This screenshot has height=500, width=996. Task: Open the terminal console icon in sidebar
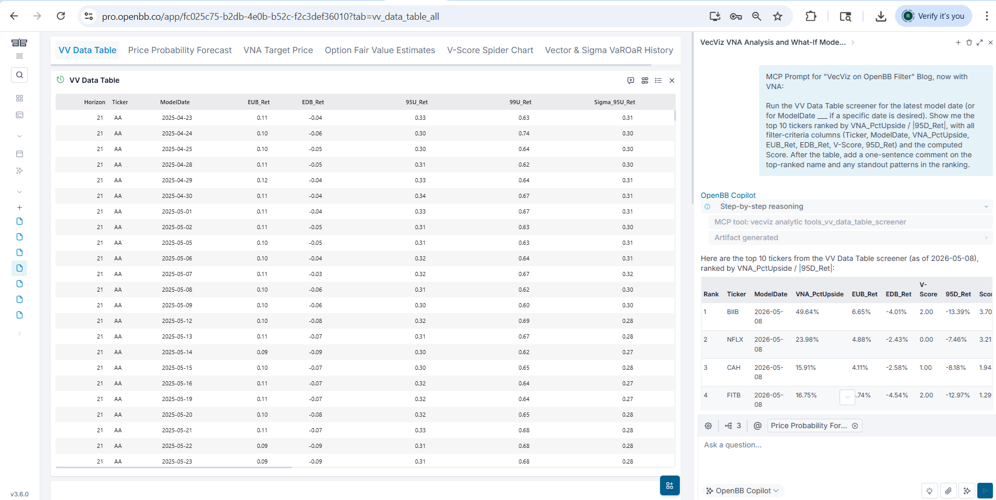click(19, 115)
